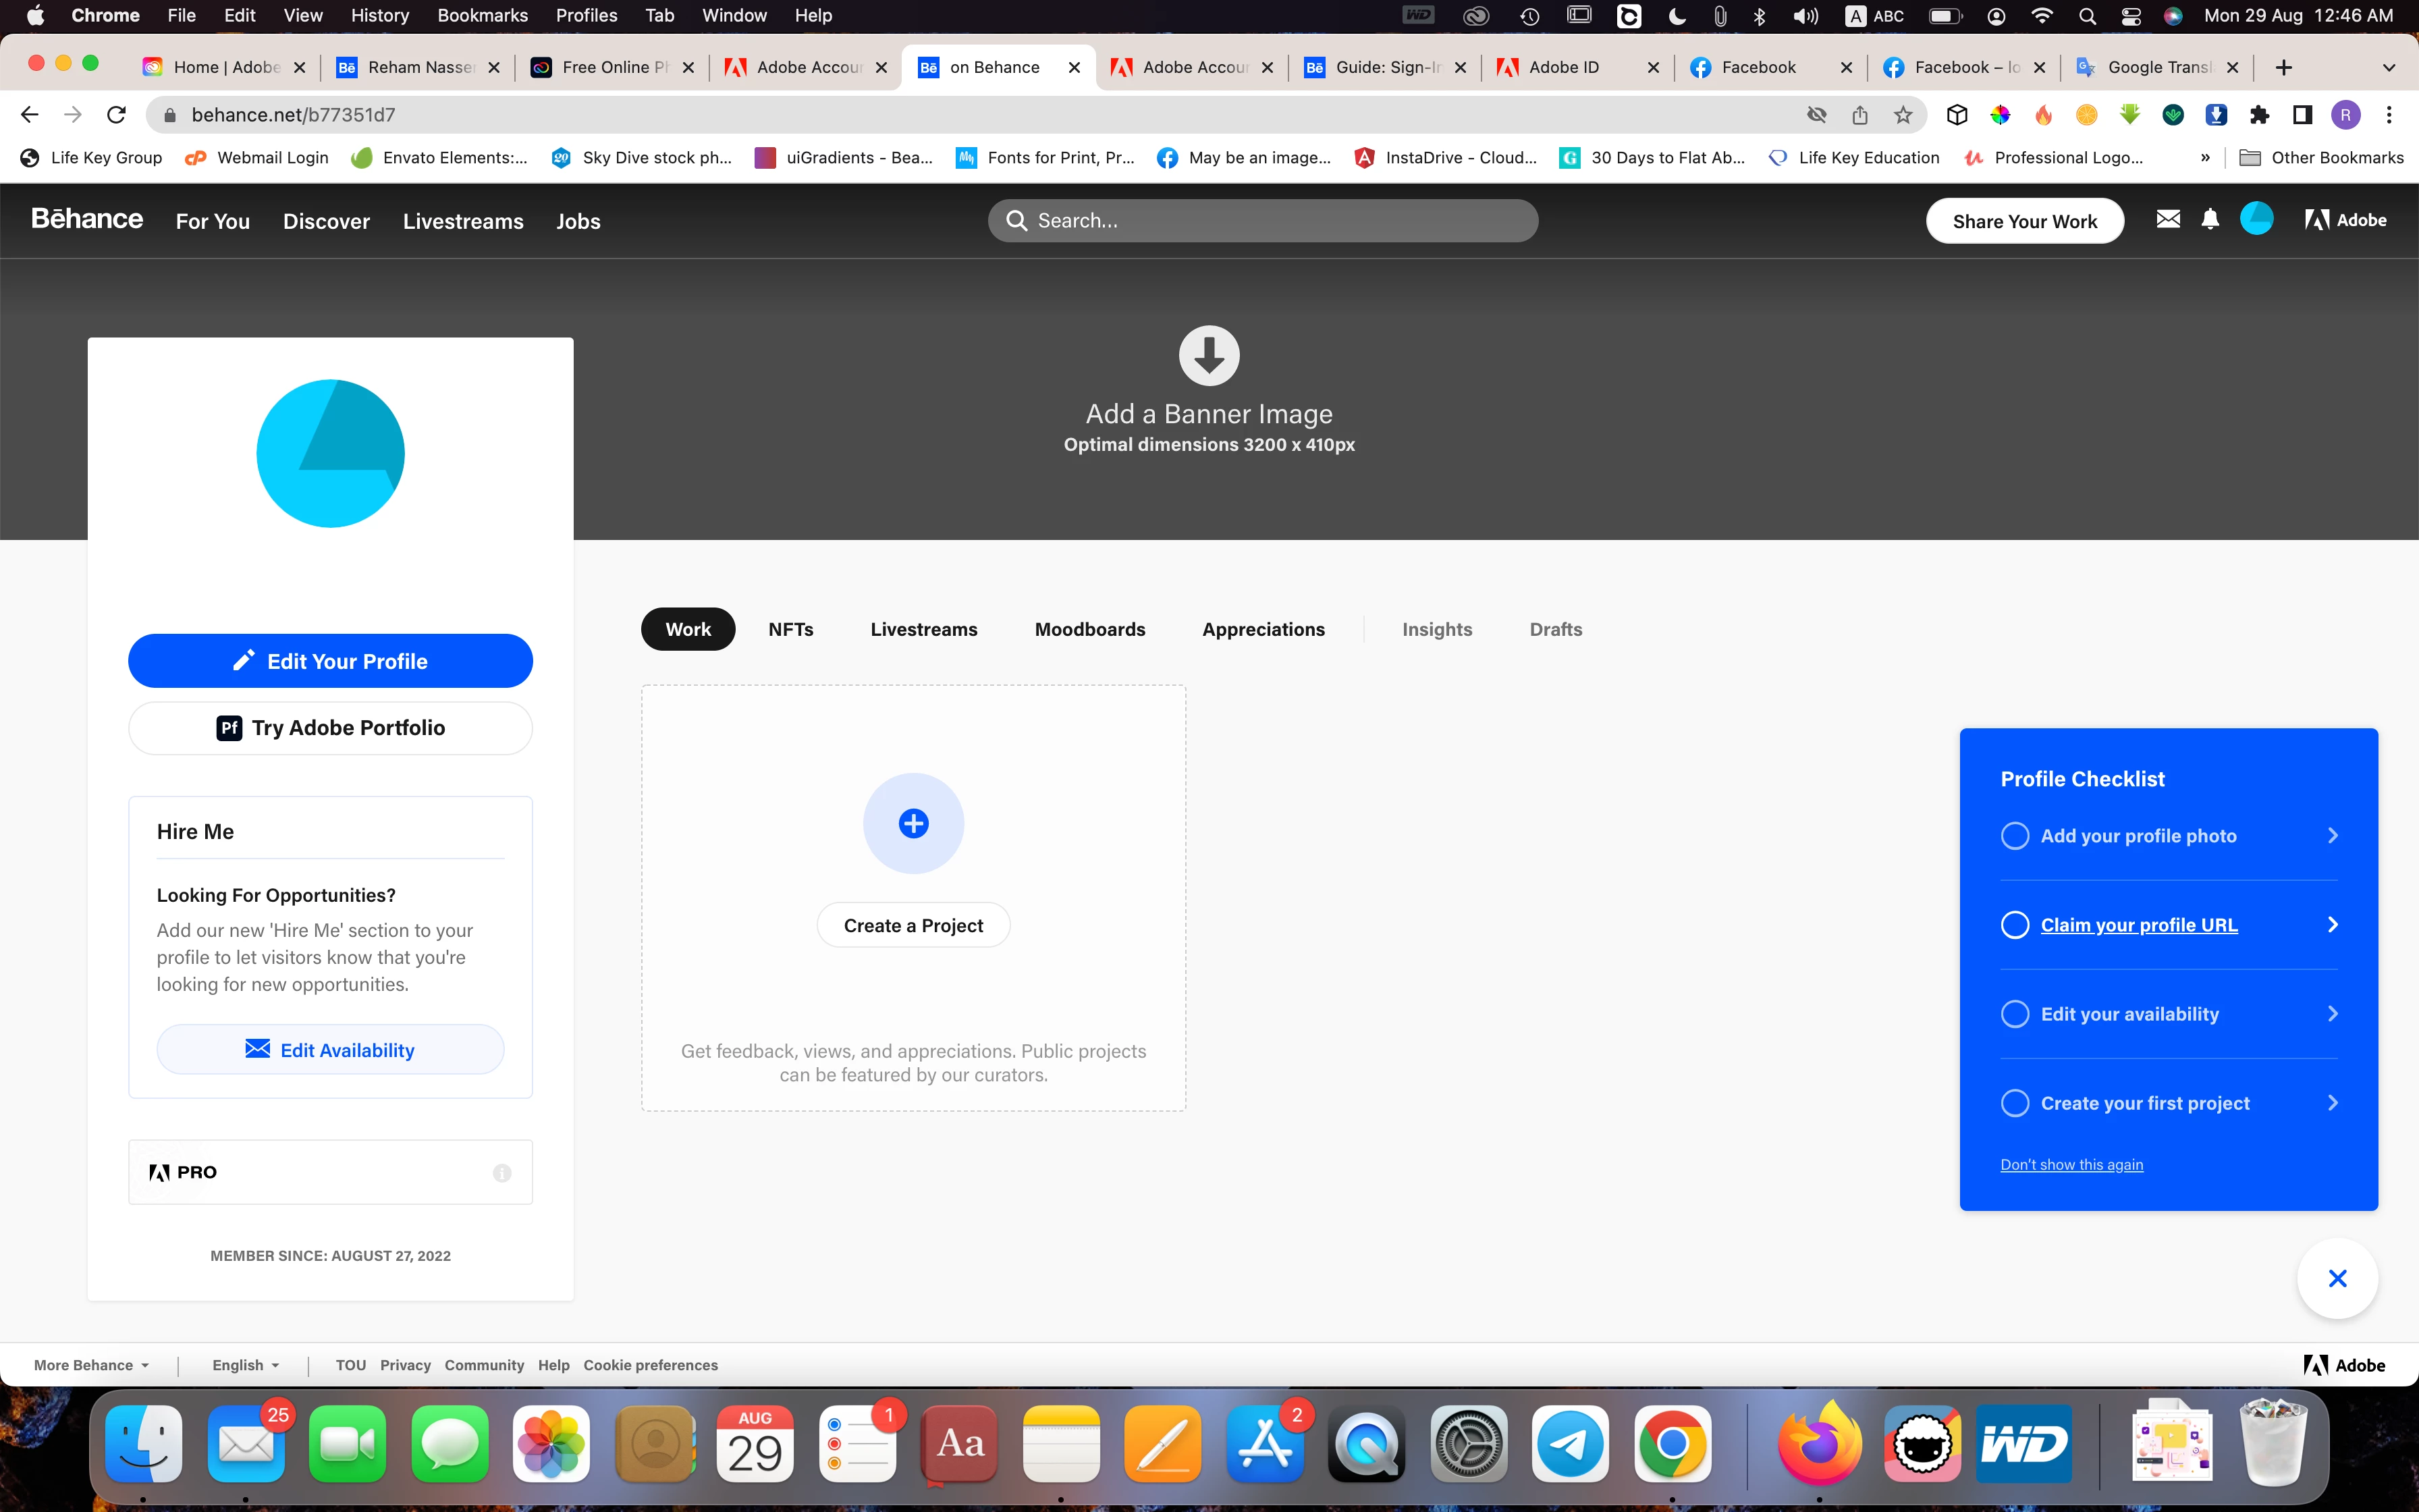The image size is (2419, 1512).
Task: Toggle the 'Edit your availability' checklist circle
Action: click(x=2015, y=1014)
